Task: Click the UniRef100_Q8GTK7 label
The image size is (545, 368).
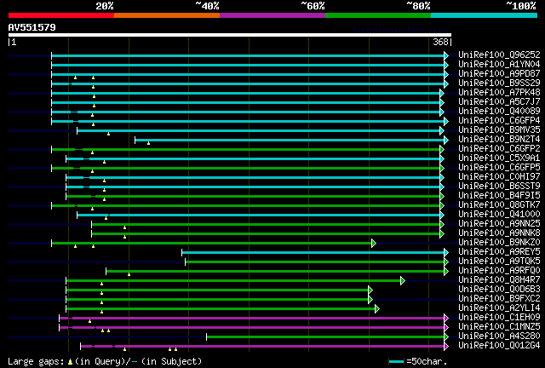Action: [x=499, y=205]
